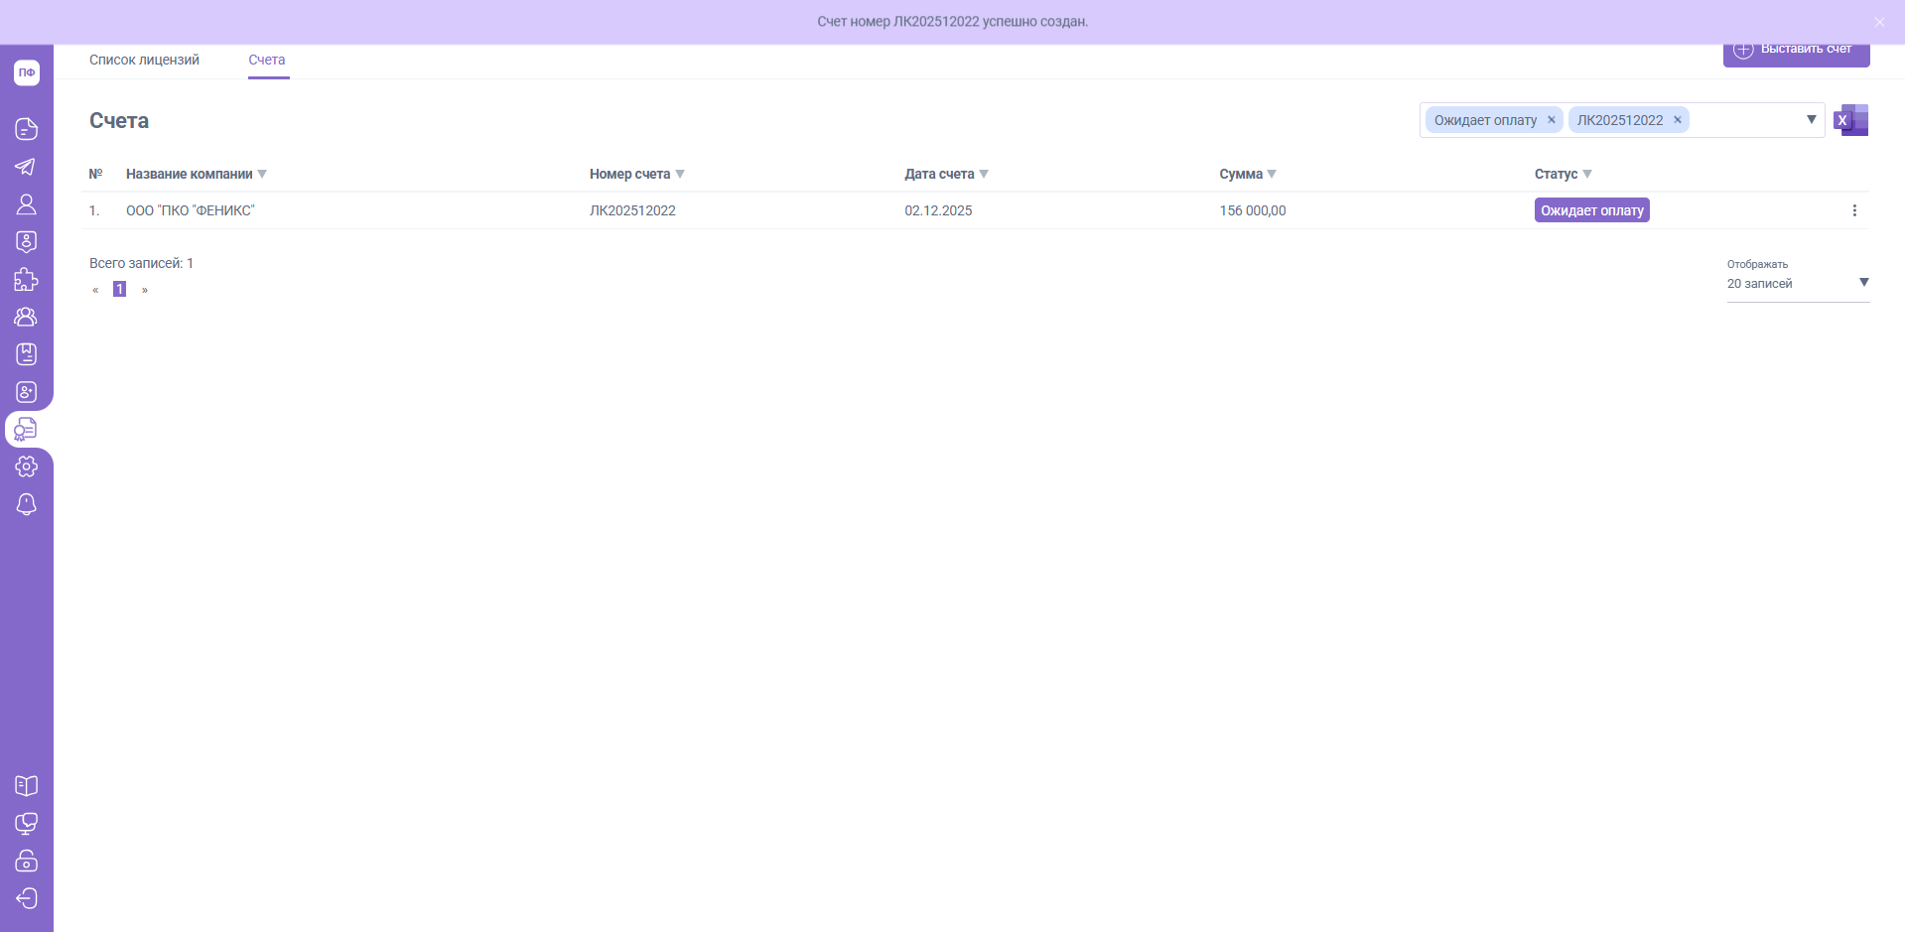This screenshot has width=1905, height=932.
Task: Click the "Ожидает оплату" status badge in row
Action: point(1591,210)
